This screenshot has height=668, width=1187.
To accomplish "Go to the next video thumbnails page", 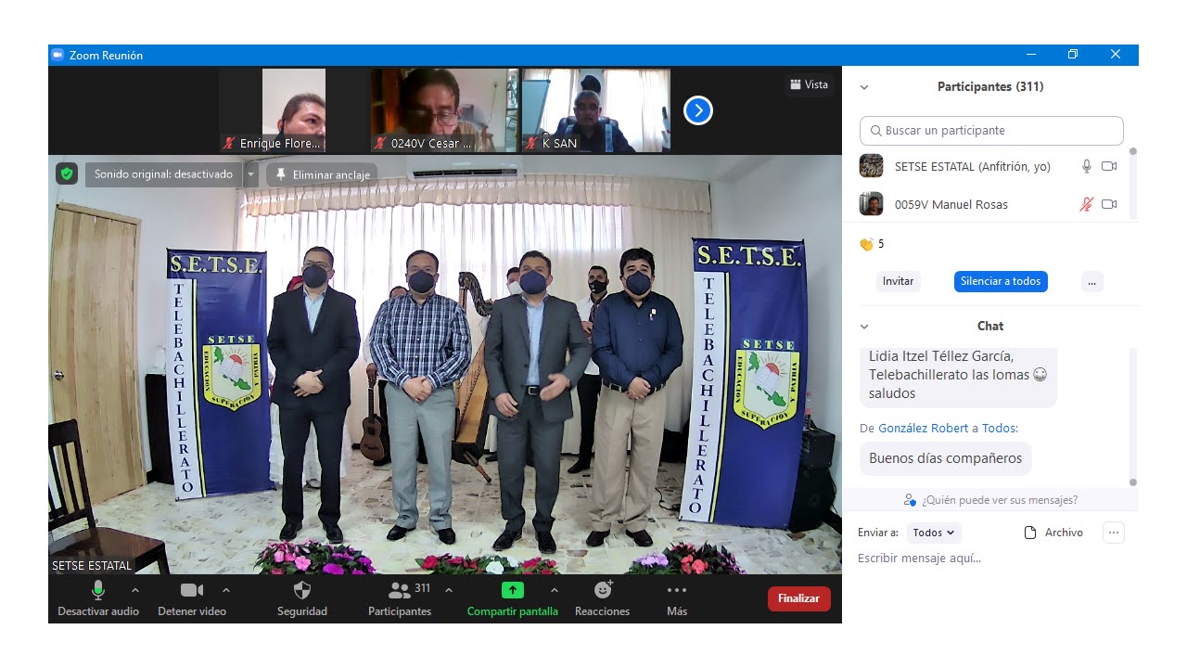I will pos(697,111).
